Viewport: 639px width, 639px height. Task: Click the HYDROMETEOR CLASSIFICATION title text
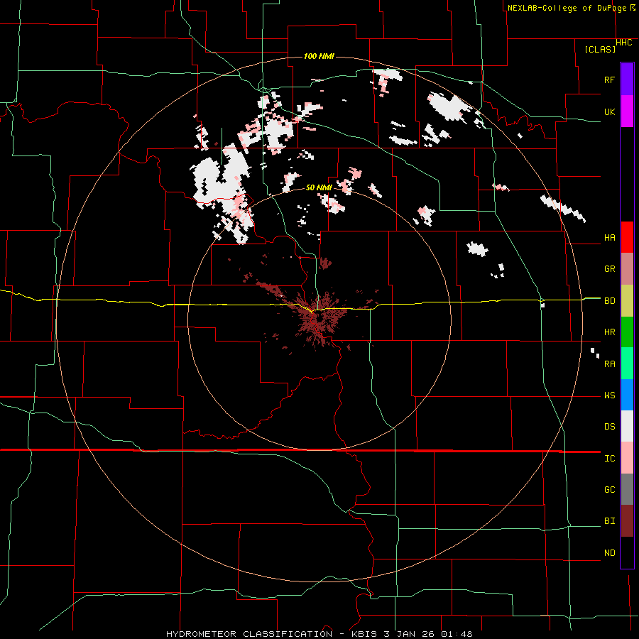click(249, 634)
